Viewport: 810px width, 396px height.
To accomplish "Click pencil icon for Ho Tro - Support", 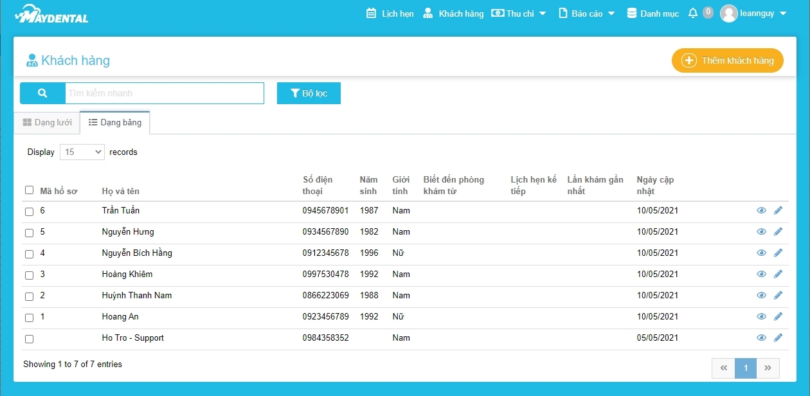I will coord(778,337).
